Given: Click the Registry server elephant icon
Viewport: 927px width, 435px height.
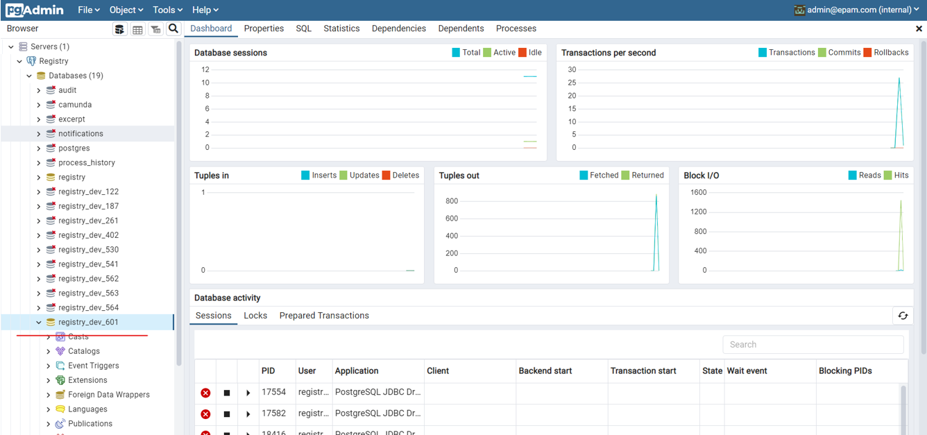Looking at the screenshot, I should [31, 61].
